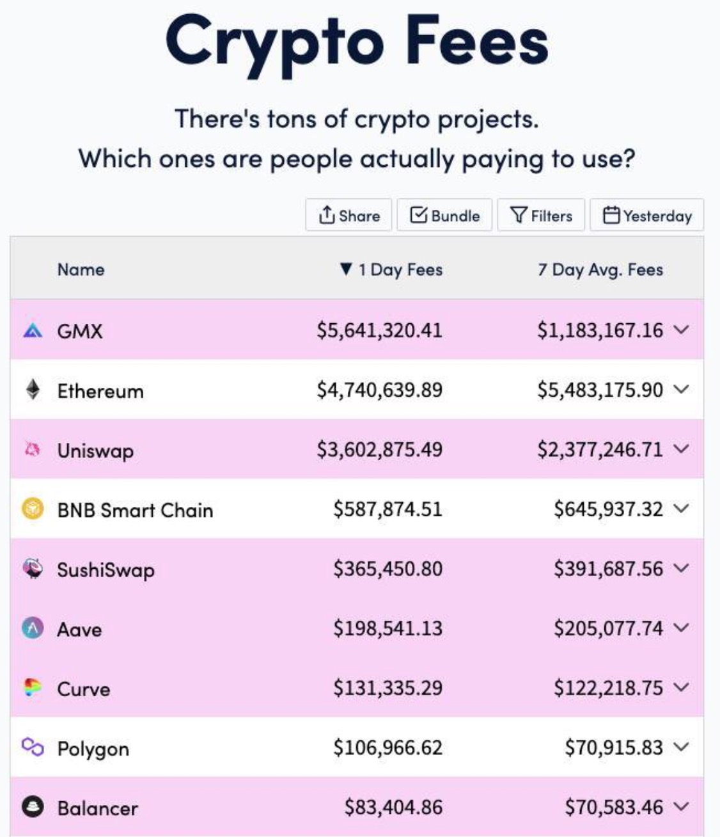Toggle the Filters panel

tap(540, 215)
